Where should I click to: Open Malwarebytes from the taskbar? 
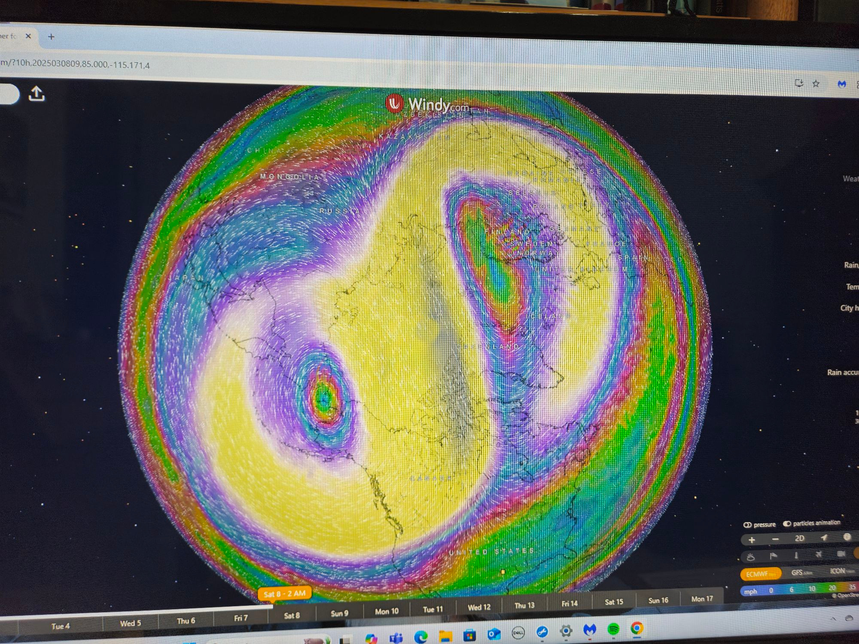click(590, 630)
